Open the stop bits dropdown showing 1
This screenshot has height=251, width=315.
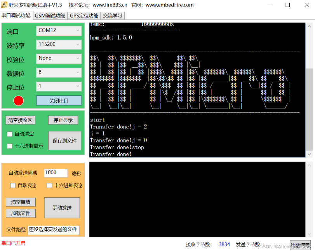[x=59, y=86]
